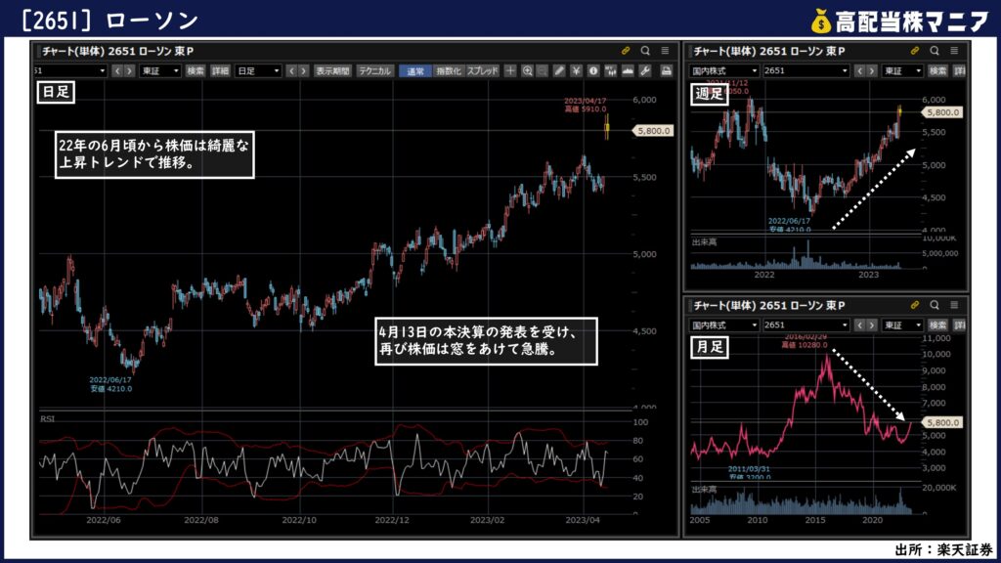Viewport: 1001px width, 563px height.
Task: Go to previous stock in daily chart toolbar
Action: tap(117, 70)
